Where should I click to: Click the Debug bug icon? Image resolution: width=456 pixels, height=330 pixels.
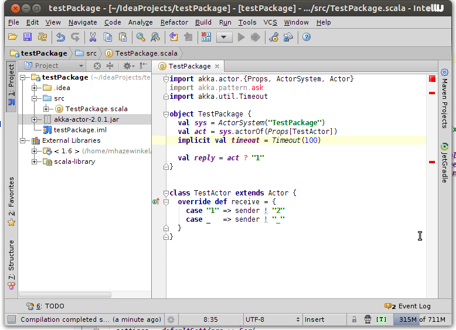[255, 37]
